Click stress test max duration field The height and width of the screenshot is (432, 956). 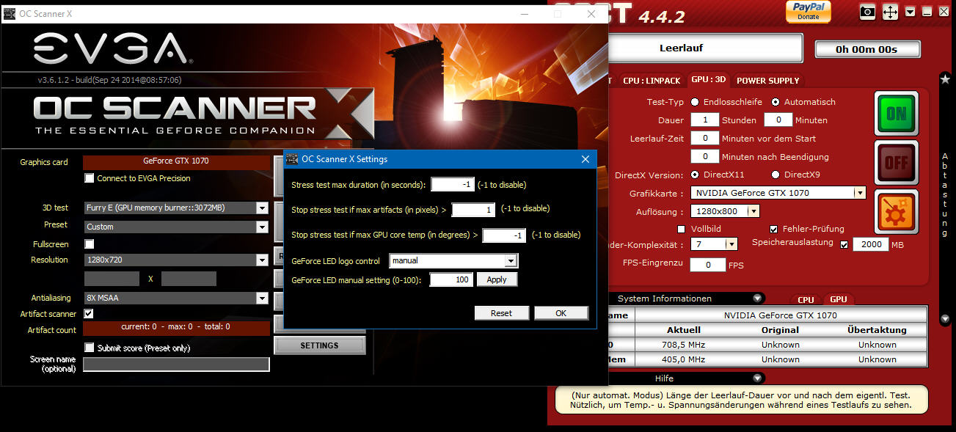pyautogui.click(x=453, y=185)
